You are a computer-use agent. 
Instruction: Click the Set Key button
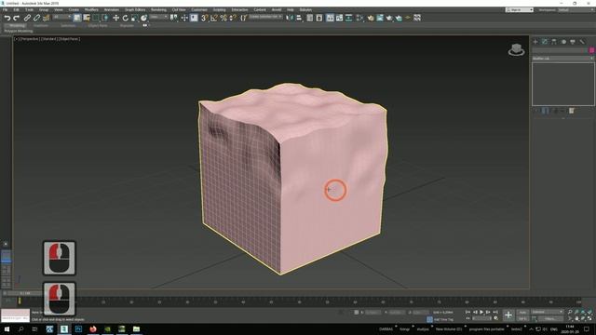[523, 318]
